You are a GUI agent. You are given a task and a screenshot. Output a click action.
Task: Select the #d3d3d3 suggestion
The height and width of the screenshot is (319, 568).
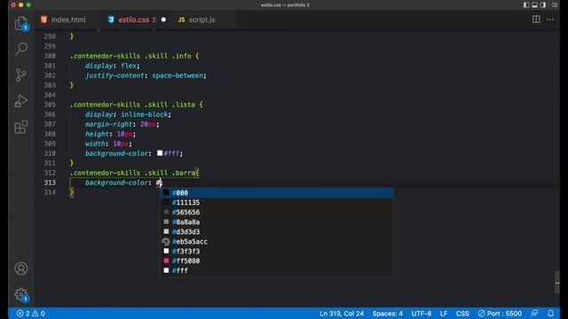277,232
